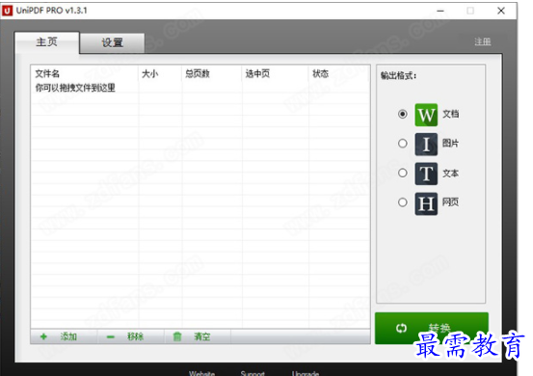Open the 设置 tab
This screenshot has height=376, width=533.
click(112, 42)
